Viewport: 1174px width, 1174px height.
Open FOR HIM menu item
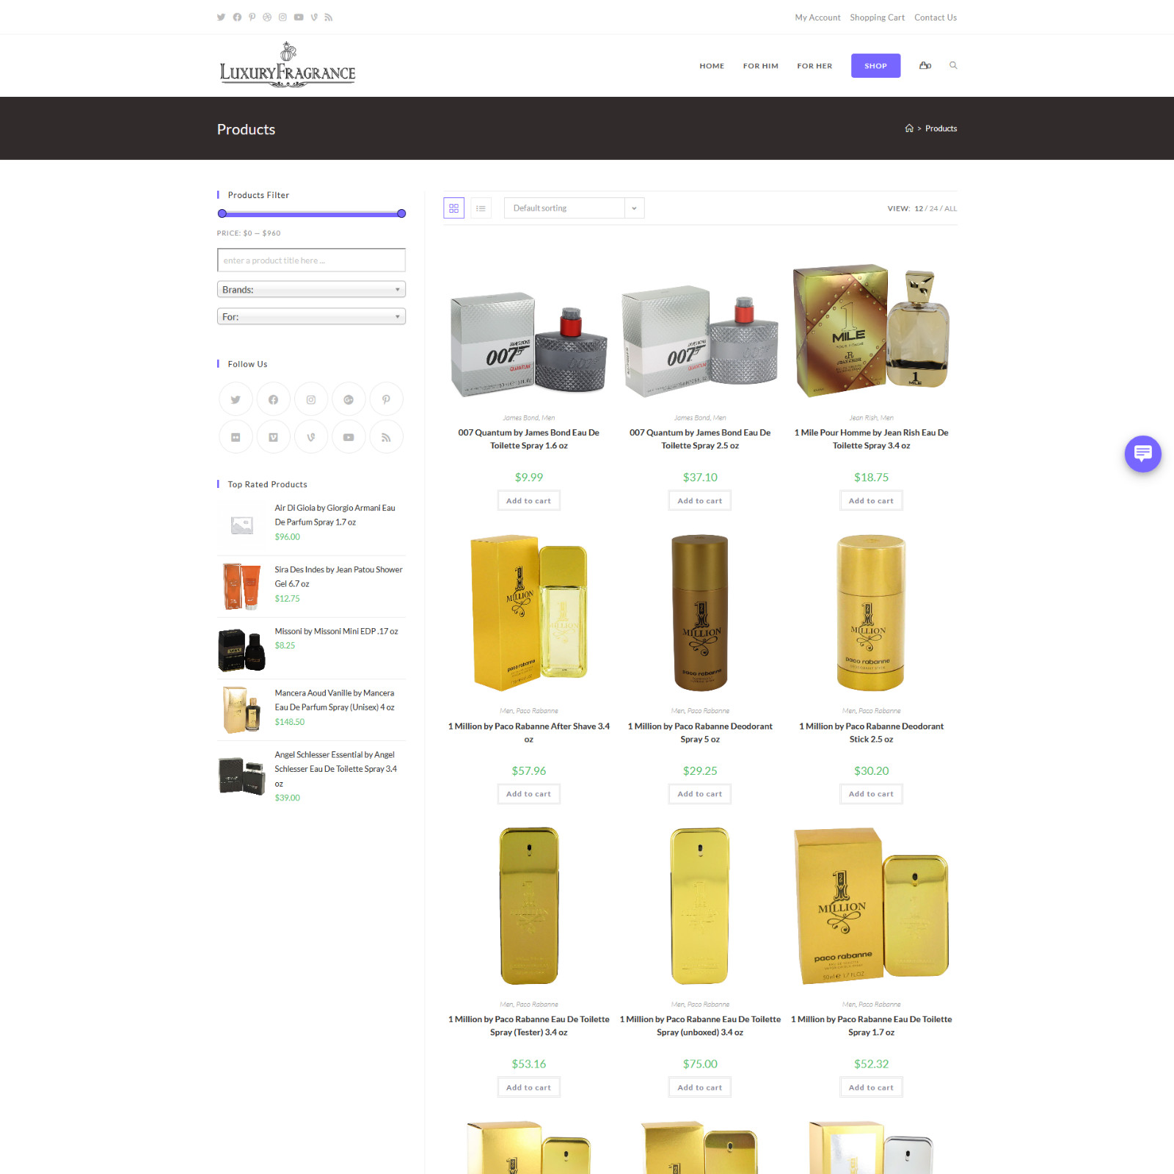click(x=760, y=66)
